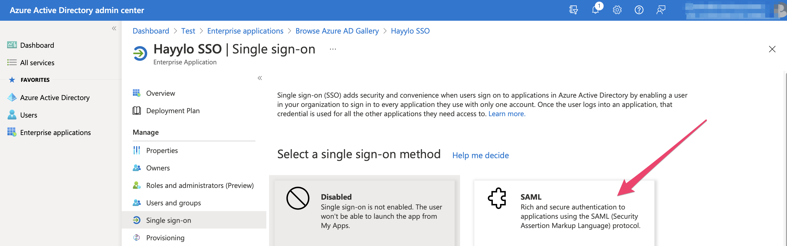Viewport: 787px width, 246px height.
Task: Click the help question mark icon
Action: pyautogui.click(x=639, y=10)
